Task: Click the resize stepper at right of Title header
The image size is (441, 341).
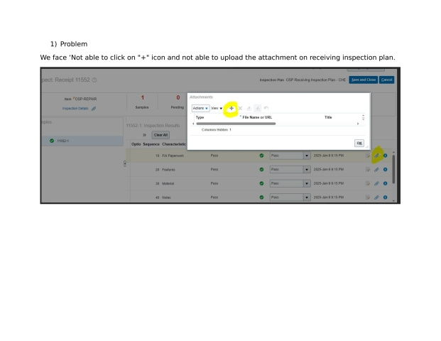Action: pyautogui.click(x=363, y=117)
